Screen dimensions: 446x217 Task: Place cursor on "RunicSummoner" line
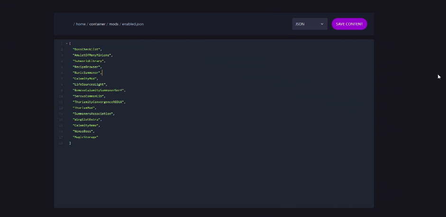(87, 73)
